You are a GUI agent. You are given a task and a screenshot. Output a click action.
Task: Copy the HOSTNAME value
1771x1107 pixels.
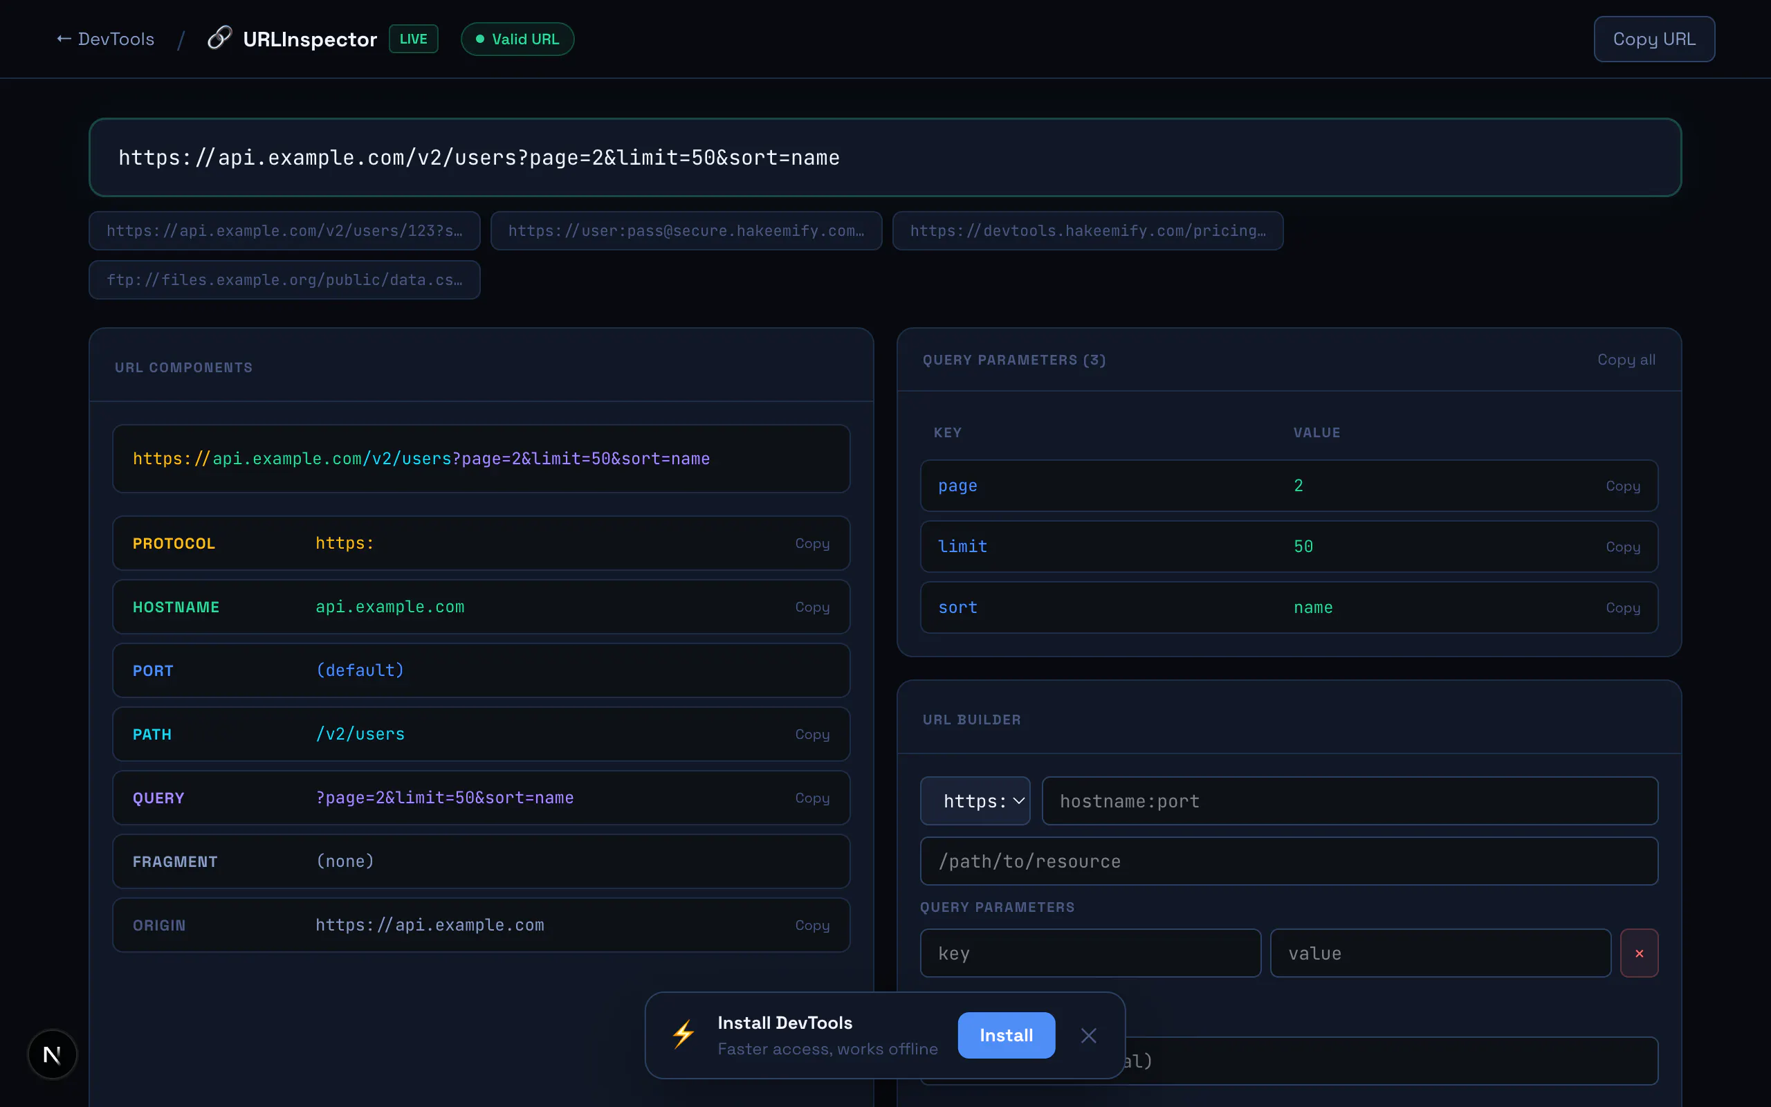tap(812, 607)
